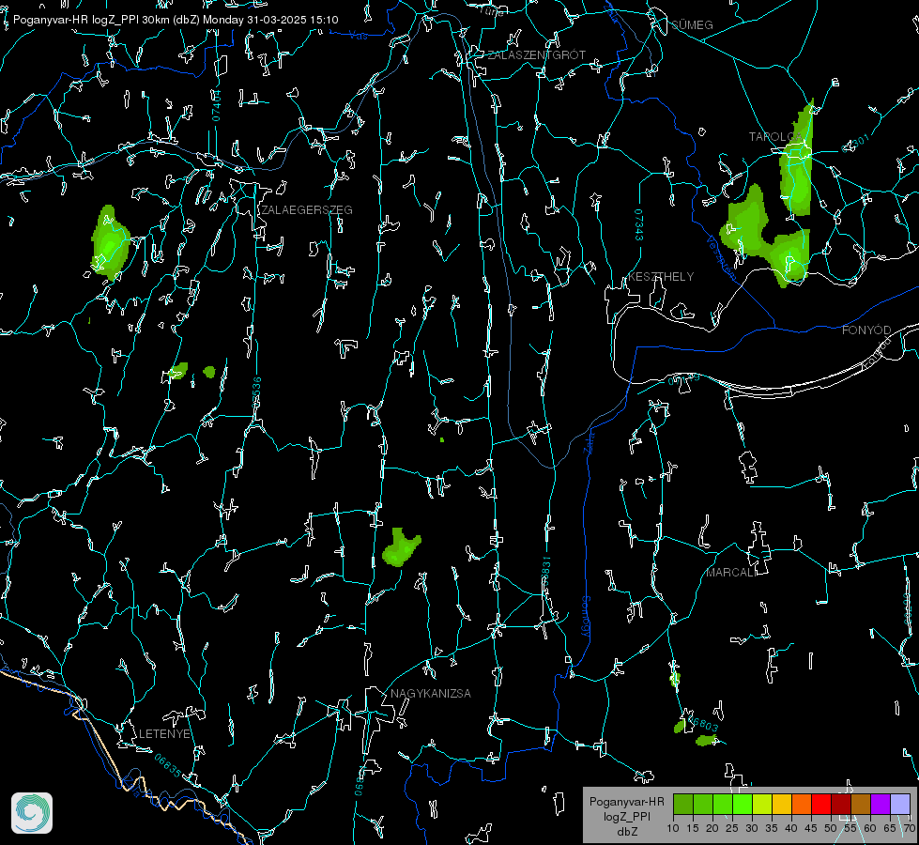Viewport: 919px width, 845px height.
Task: Select the 35-40 dBZ yellow legend swatch
Action: click(782, 804)
